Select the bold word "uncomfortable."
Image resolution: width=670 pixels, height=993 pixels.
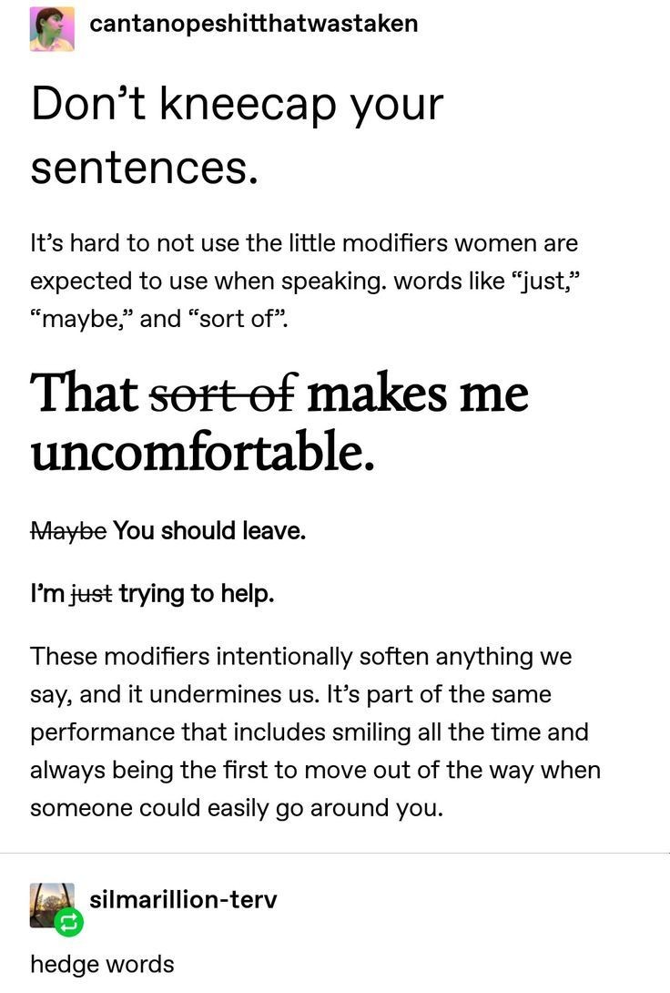click(202, 452)
